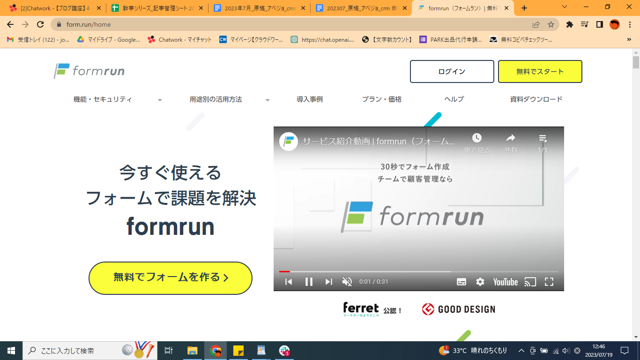
Task: Switch to the 2023年7月_原稿 document tab
Action: point(259,8)
